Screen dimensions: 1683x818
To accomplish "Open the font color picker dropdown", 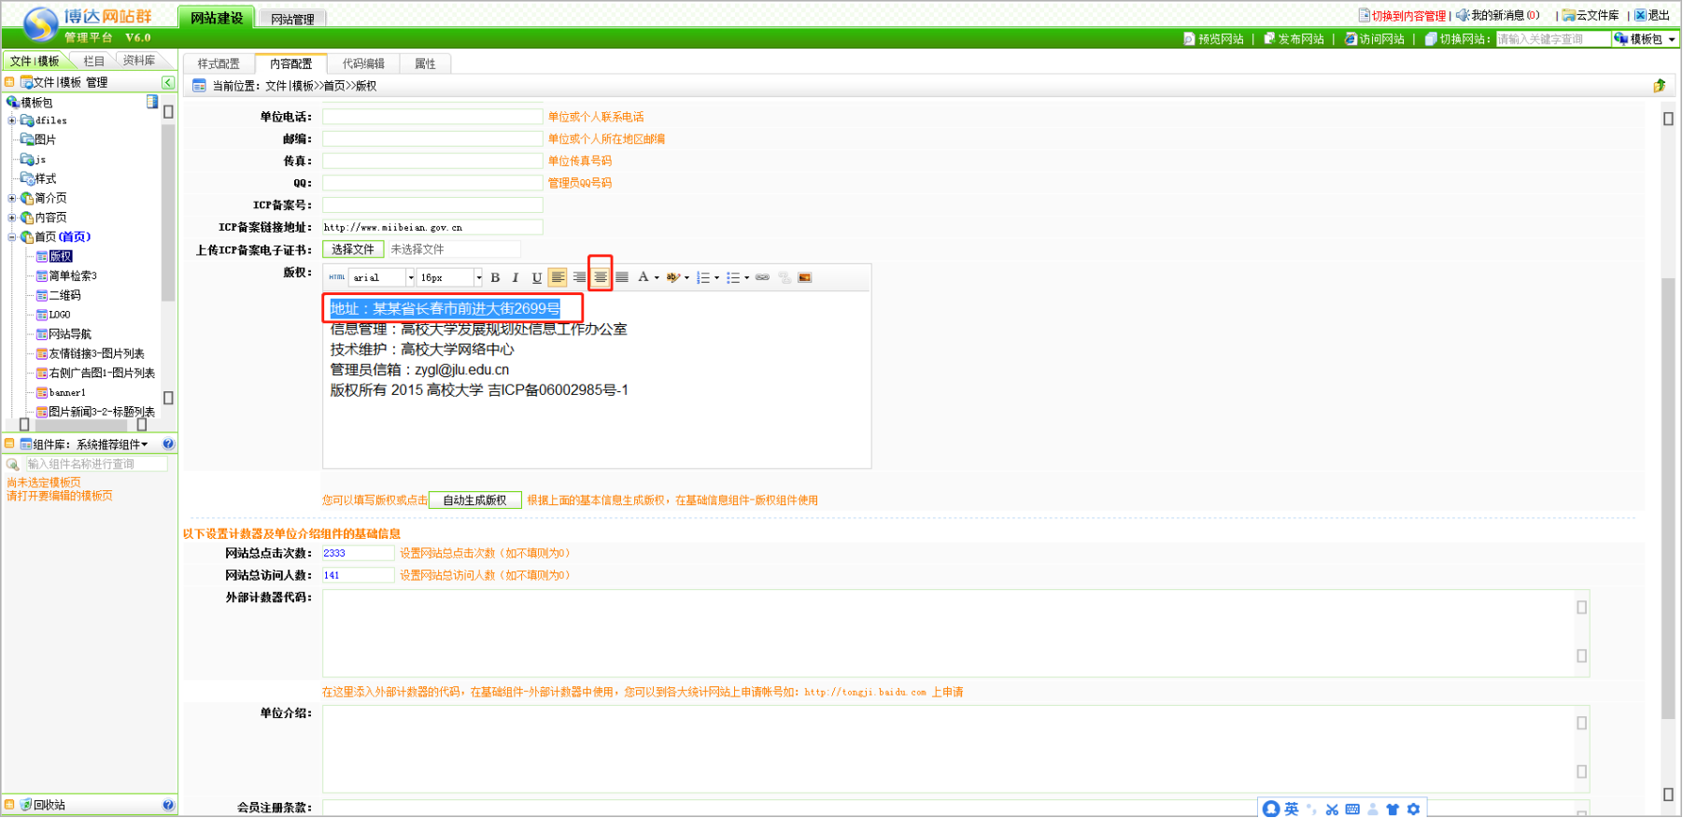I will click(x=657, y=277).
